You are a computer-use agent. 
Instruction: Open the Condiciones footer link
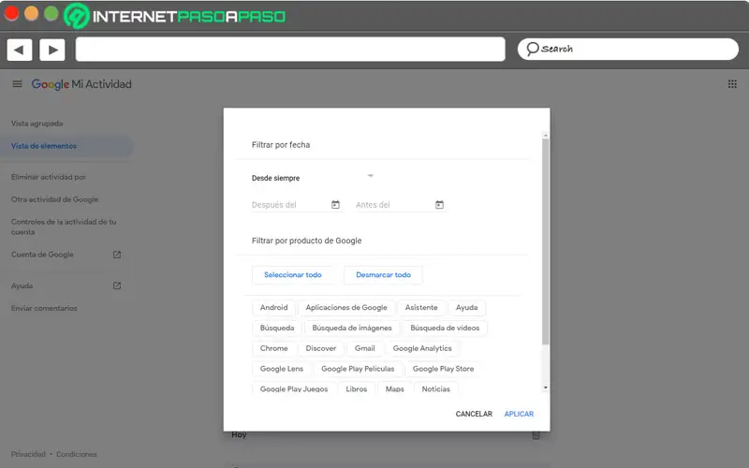click(77, 454)
